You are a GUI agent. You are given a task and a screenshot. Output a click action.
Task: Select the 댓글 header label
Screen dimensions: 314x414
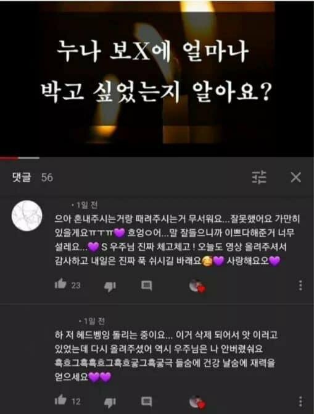click(22, 177)
